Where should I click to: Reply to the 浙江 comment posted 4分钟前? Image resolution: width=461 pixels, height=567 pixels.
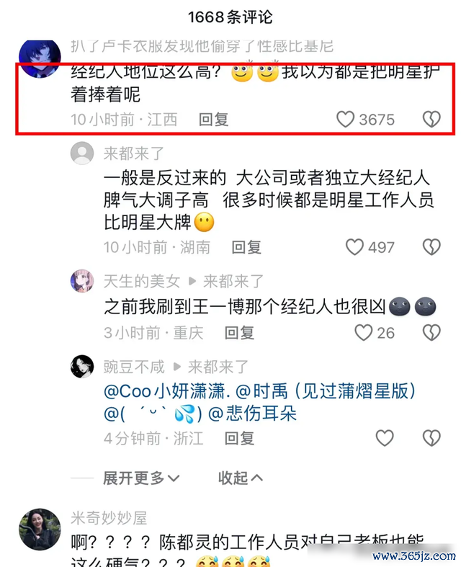pyautogui.click(x=239, y=439)
